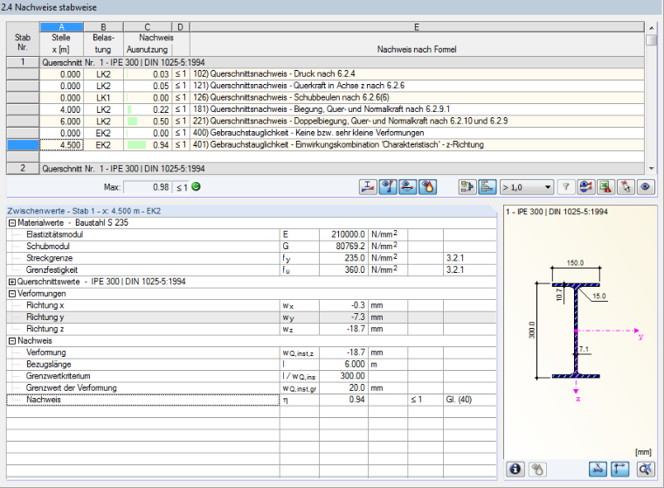664x488 pixels.
Task: Toggle cross-section dimensions display icon
Action: [598, 469]
